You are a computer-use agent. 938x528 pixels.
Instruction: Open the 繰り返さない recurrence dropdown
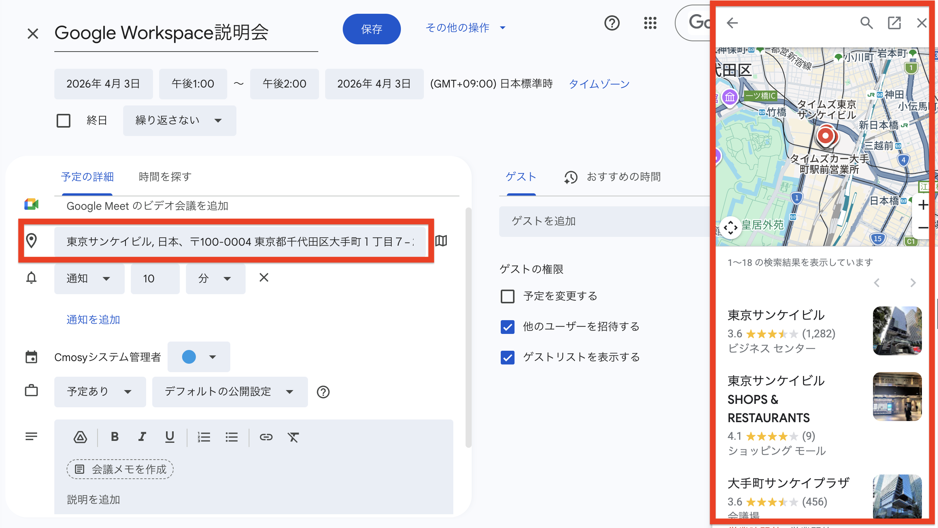click(179, 120)
